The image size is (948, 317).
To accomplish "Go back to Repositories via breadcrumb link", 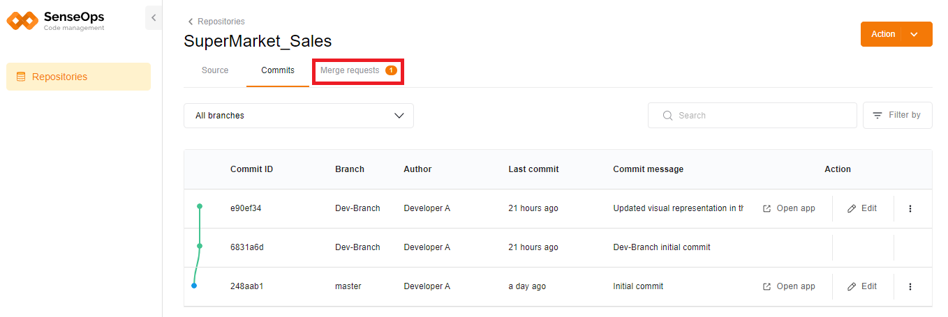I will coord(216,22).
